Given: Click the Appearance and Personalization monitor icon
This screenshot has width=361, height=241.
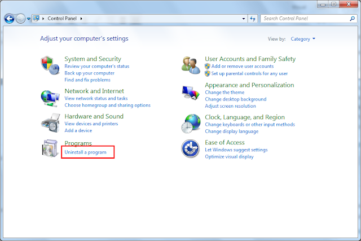Looking at the screenshot, I should tap(191, 93).
